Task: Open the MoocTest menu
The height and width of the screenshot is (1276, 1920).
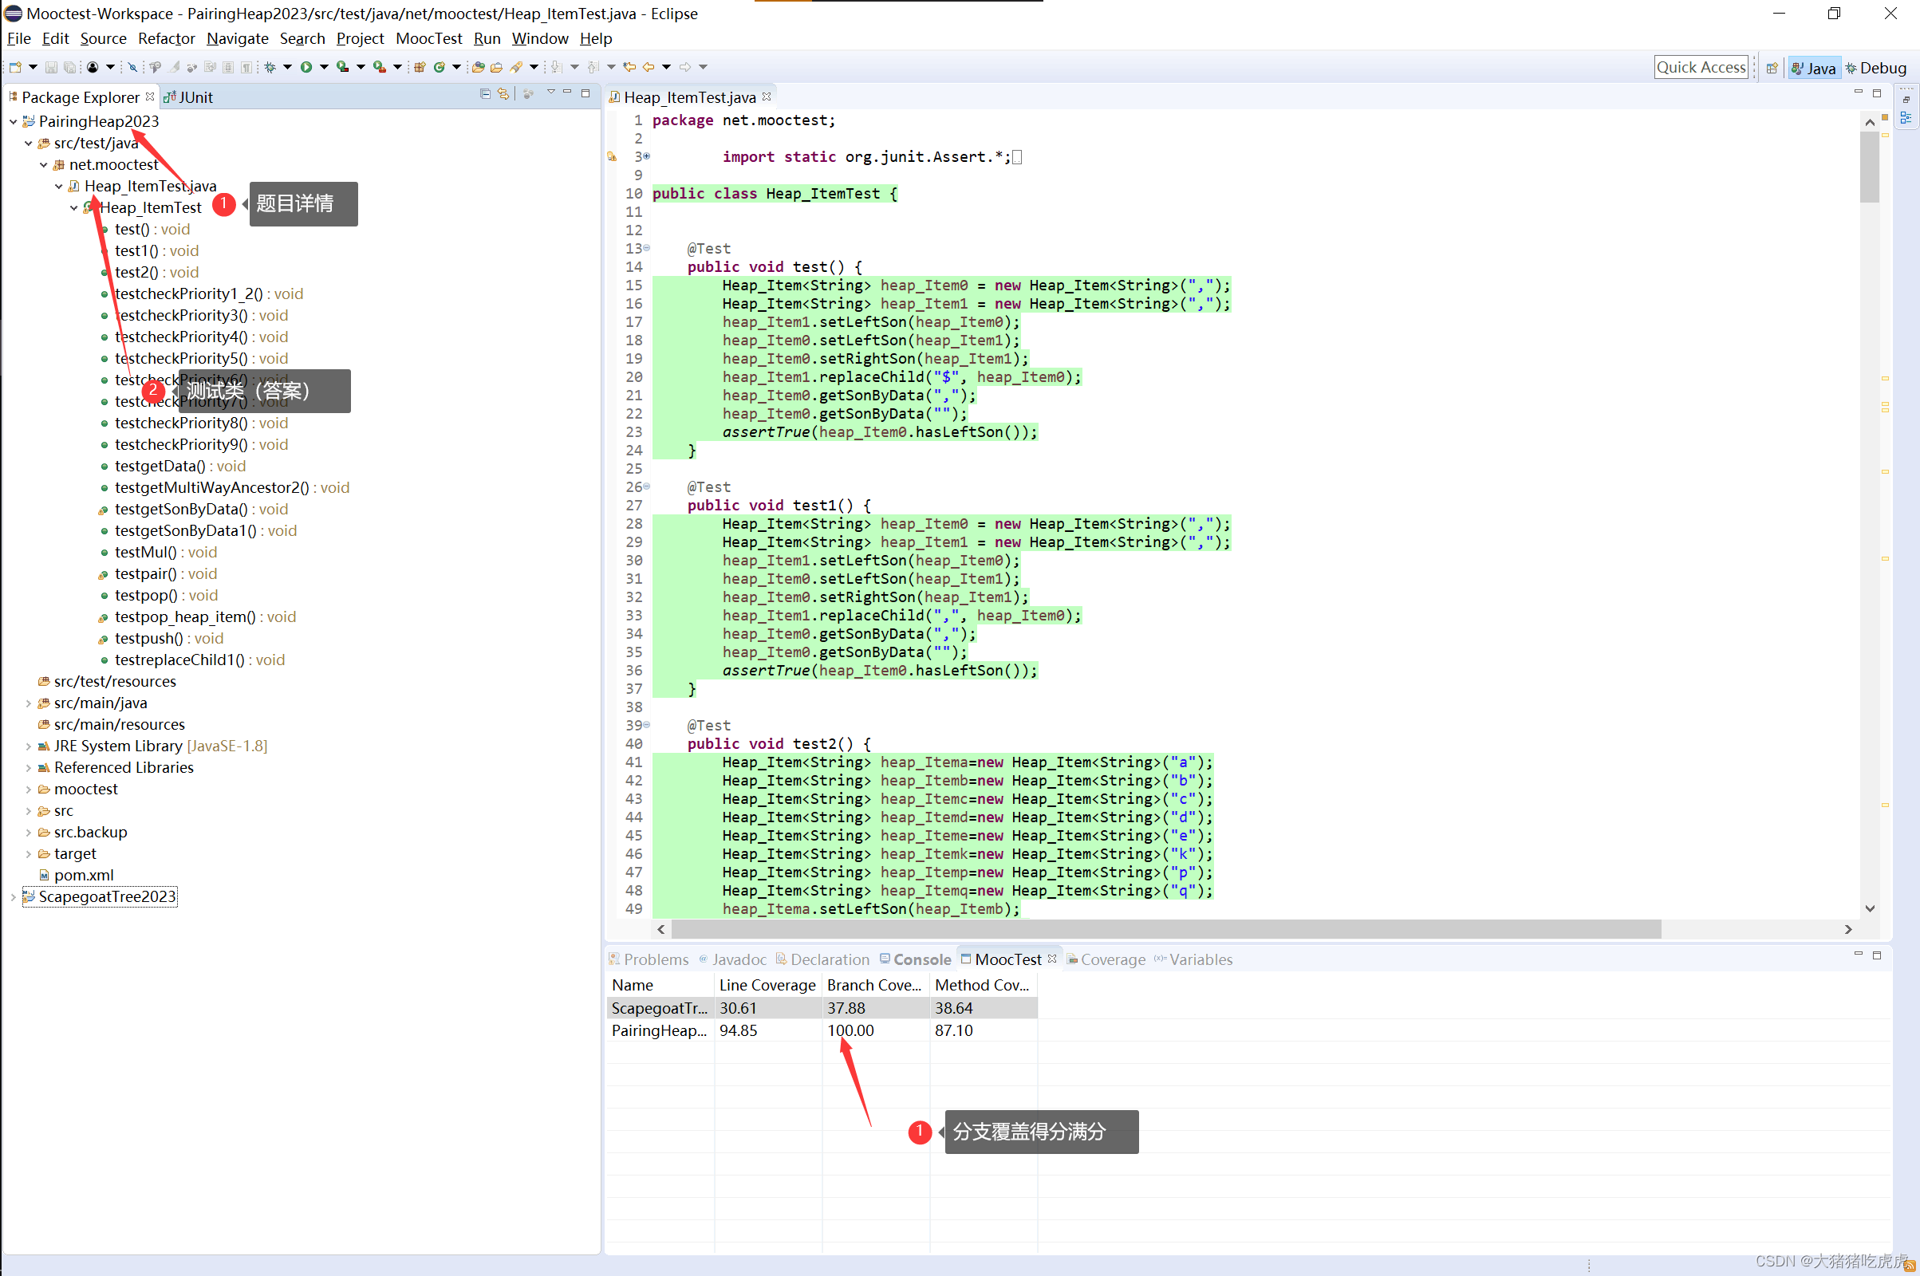Action: point(428,38)
